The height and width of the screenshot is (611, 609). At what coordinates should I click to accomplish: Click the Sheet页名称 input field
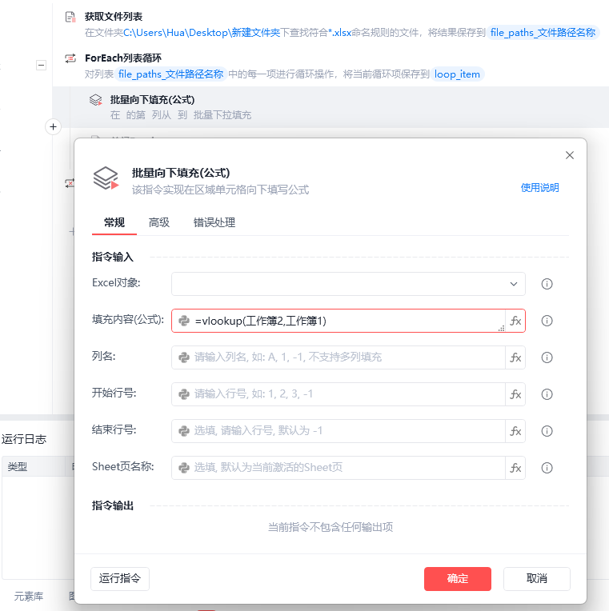coord(339,468)
